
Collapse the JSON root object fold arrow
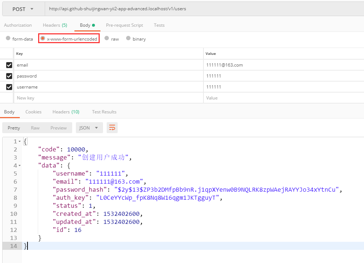pyautogui.click(x=19, y=142)
